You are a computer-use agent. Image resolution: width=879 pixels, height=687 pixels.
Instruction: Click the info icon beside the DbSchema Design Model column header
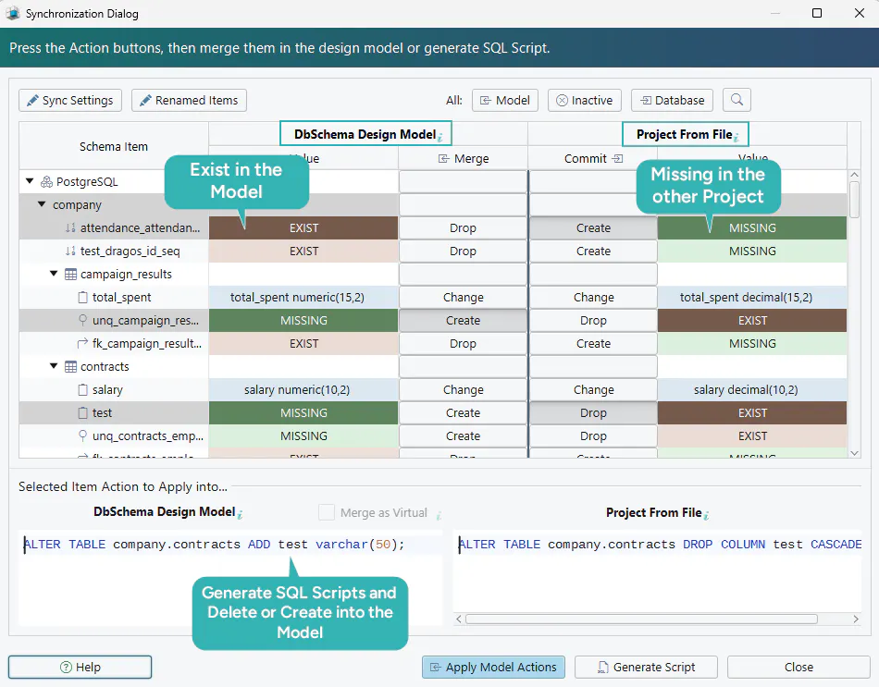point(440,137)
